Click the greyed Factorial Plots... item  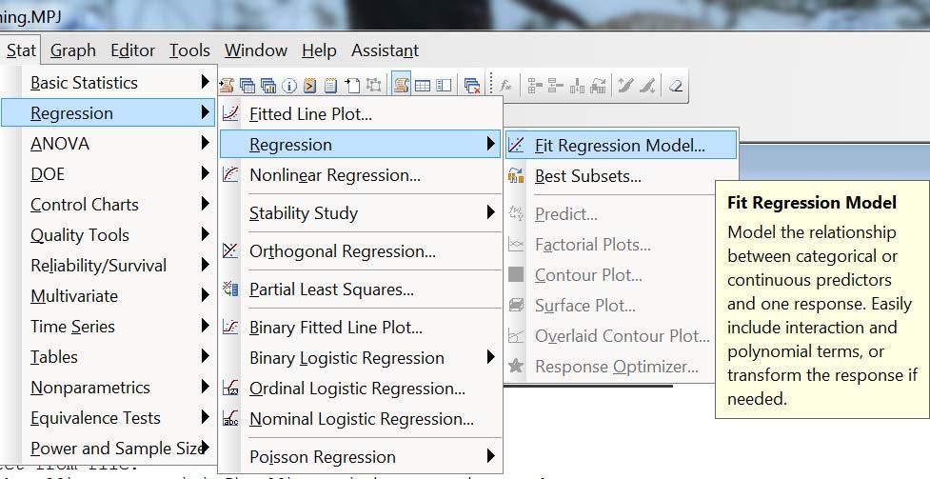point(611,245)
